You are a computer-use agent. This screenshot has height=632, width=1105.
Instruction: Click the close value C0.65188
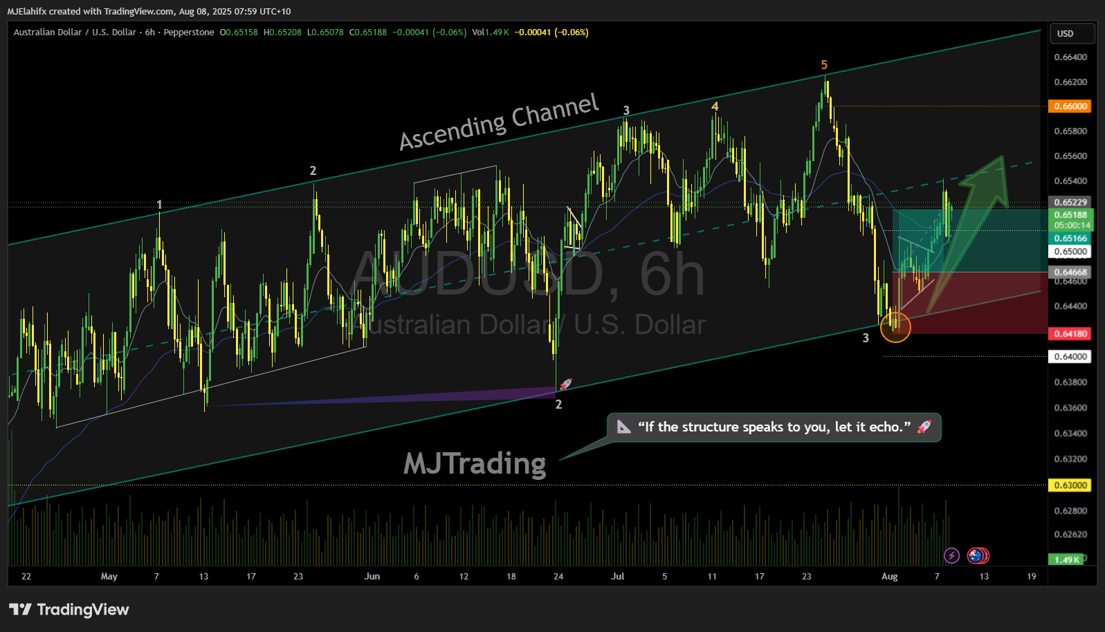coord(368,32)
